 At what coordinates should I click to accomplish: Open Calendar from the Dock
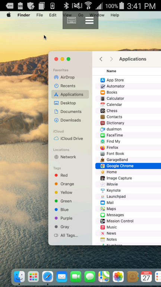click(x=146, y=277)
